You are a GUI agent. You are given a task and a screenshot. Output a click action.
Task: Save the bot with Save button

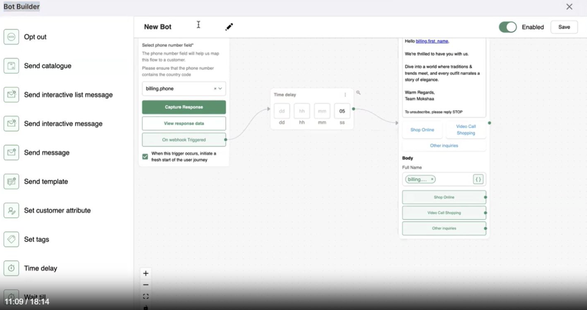pos(564,27)
